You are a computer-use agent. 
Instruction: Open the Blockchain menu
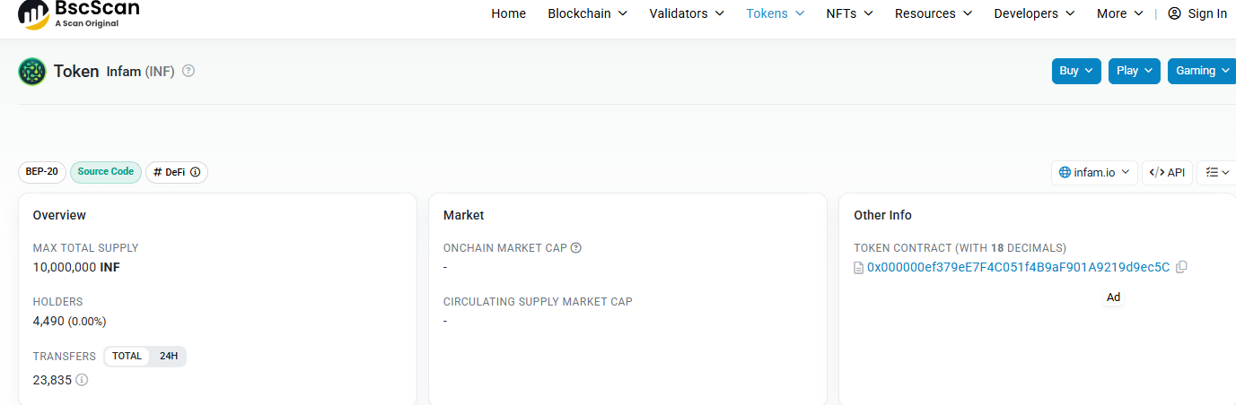[587, 13]
